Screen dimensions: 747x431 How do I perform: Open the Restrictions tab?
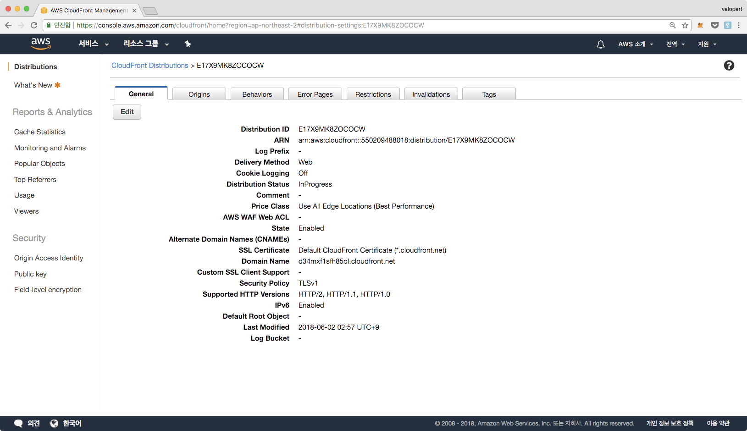tap(373, 94)
